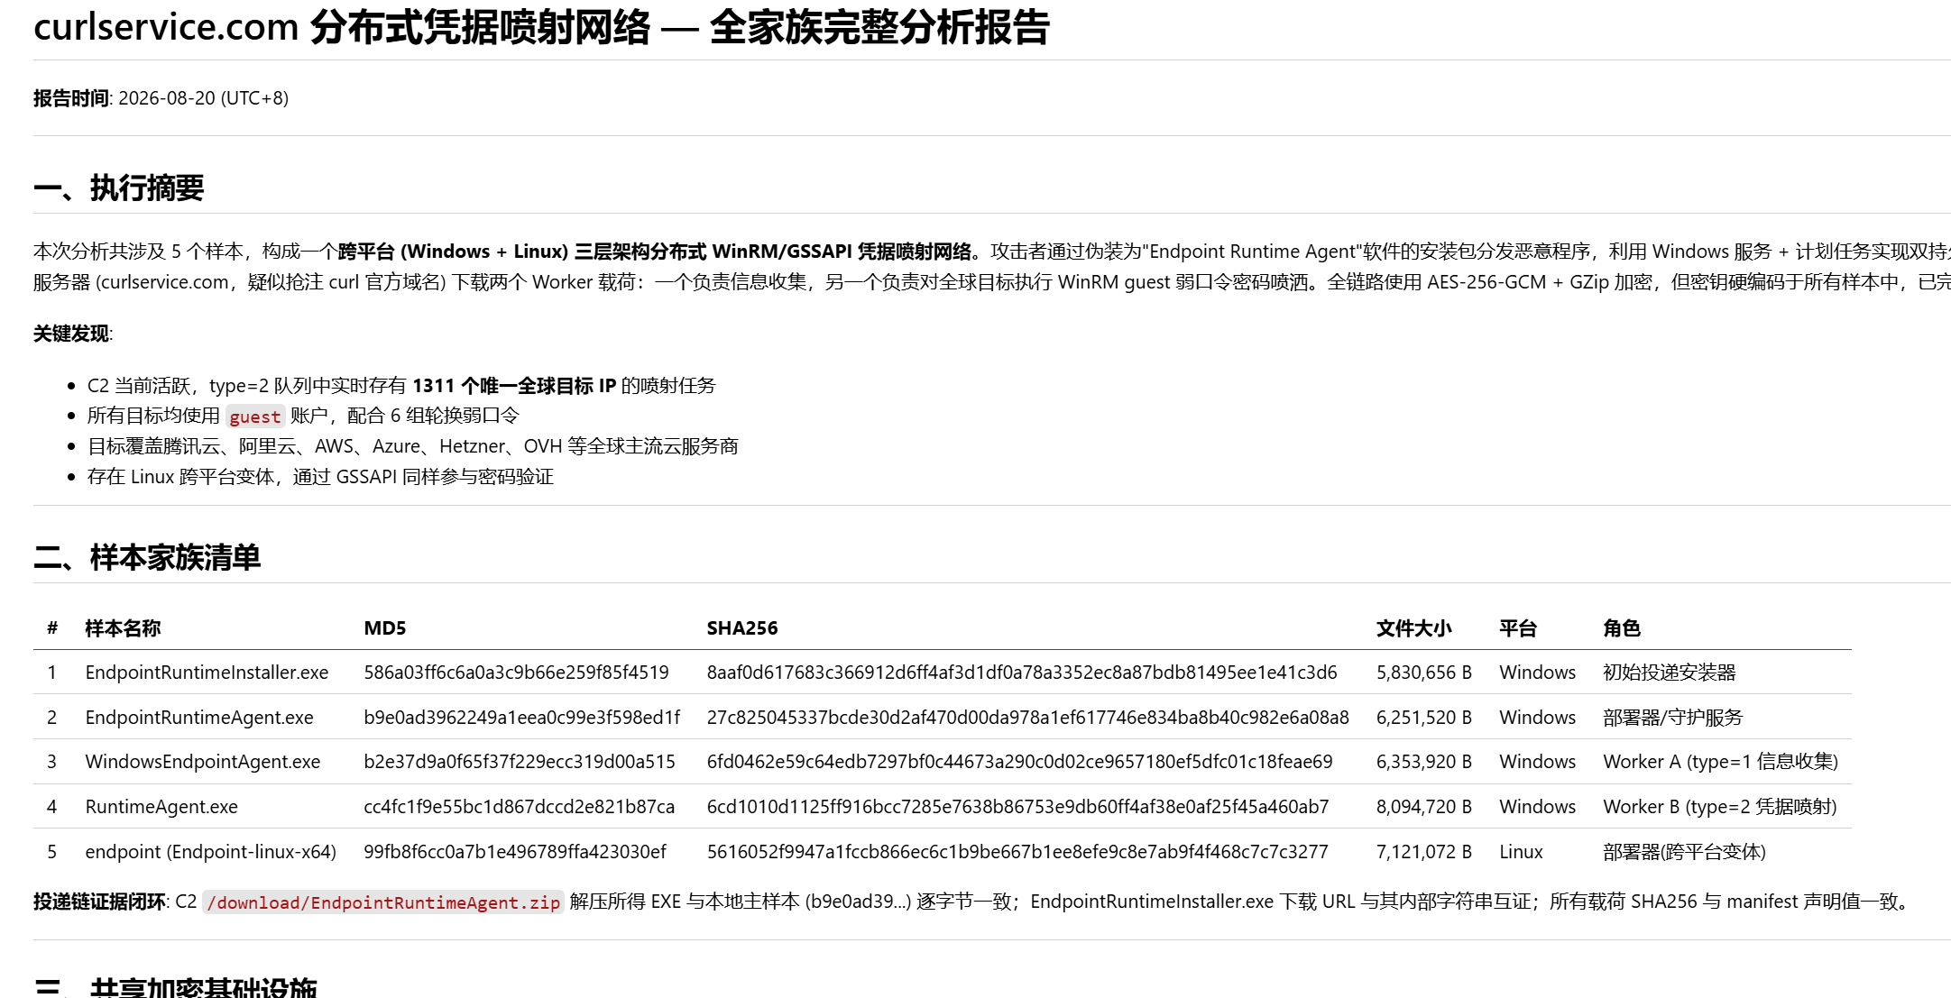Click the Worker B (type=2 凭据喷射) role
This screenshot has width=1951, height=998.
point(1720,807)
